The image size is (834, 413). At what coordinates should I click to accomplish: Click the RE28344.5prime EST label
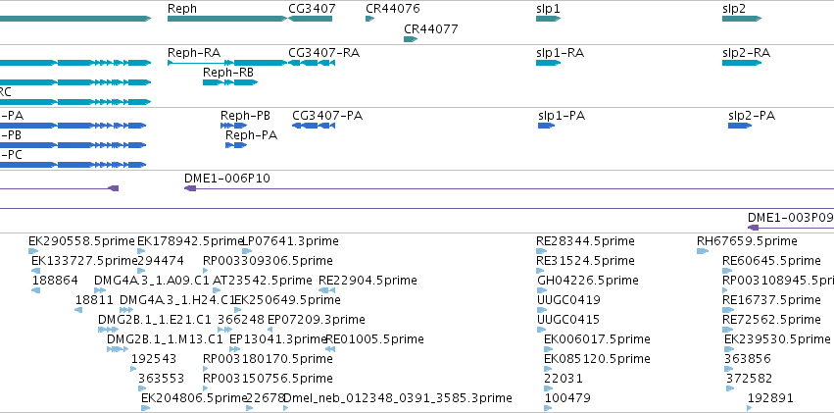585,241
